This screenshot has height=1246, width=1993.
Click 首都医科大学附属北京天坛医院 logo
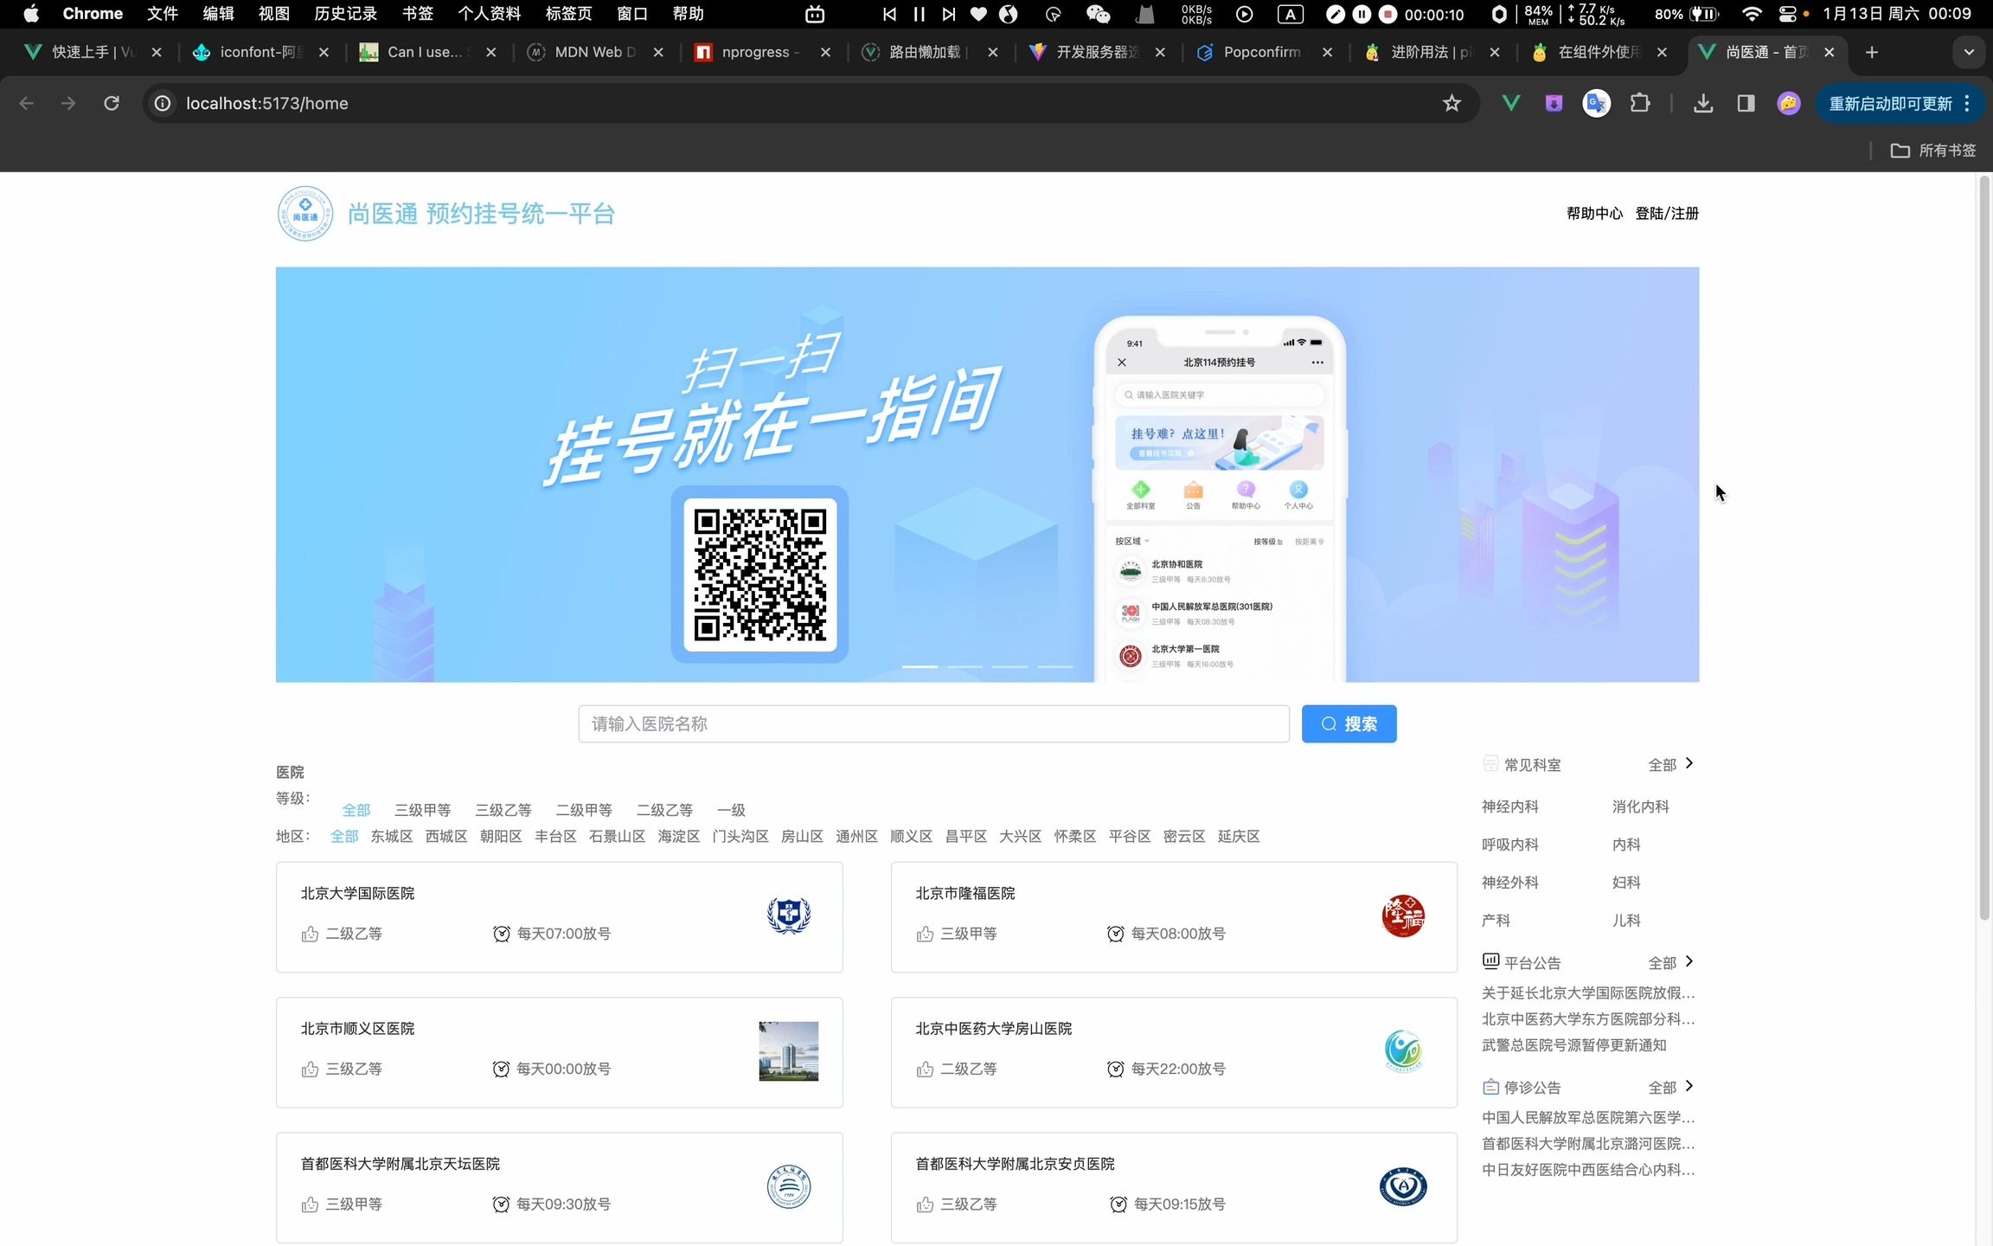[x=789, y=1186]
